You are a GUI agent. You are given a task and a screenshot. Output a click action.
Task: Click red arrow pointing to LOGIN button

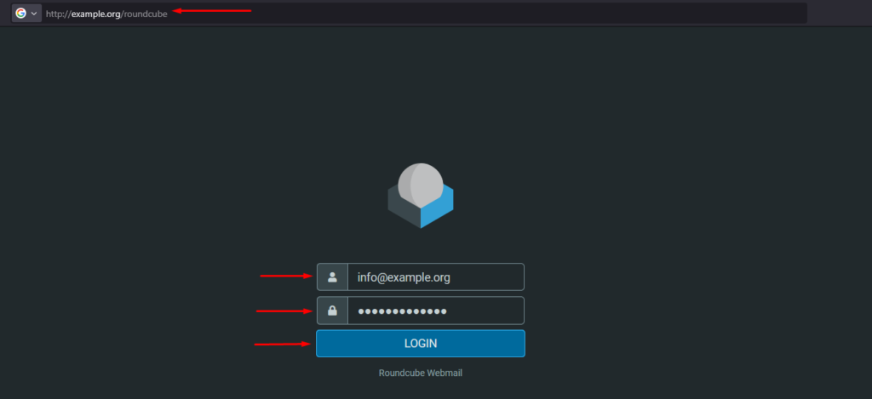click(x=283, y=344)
